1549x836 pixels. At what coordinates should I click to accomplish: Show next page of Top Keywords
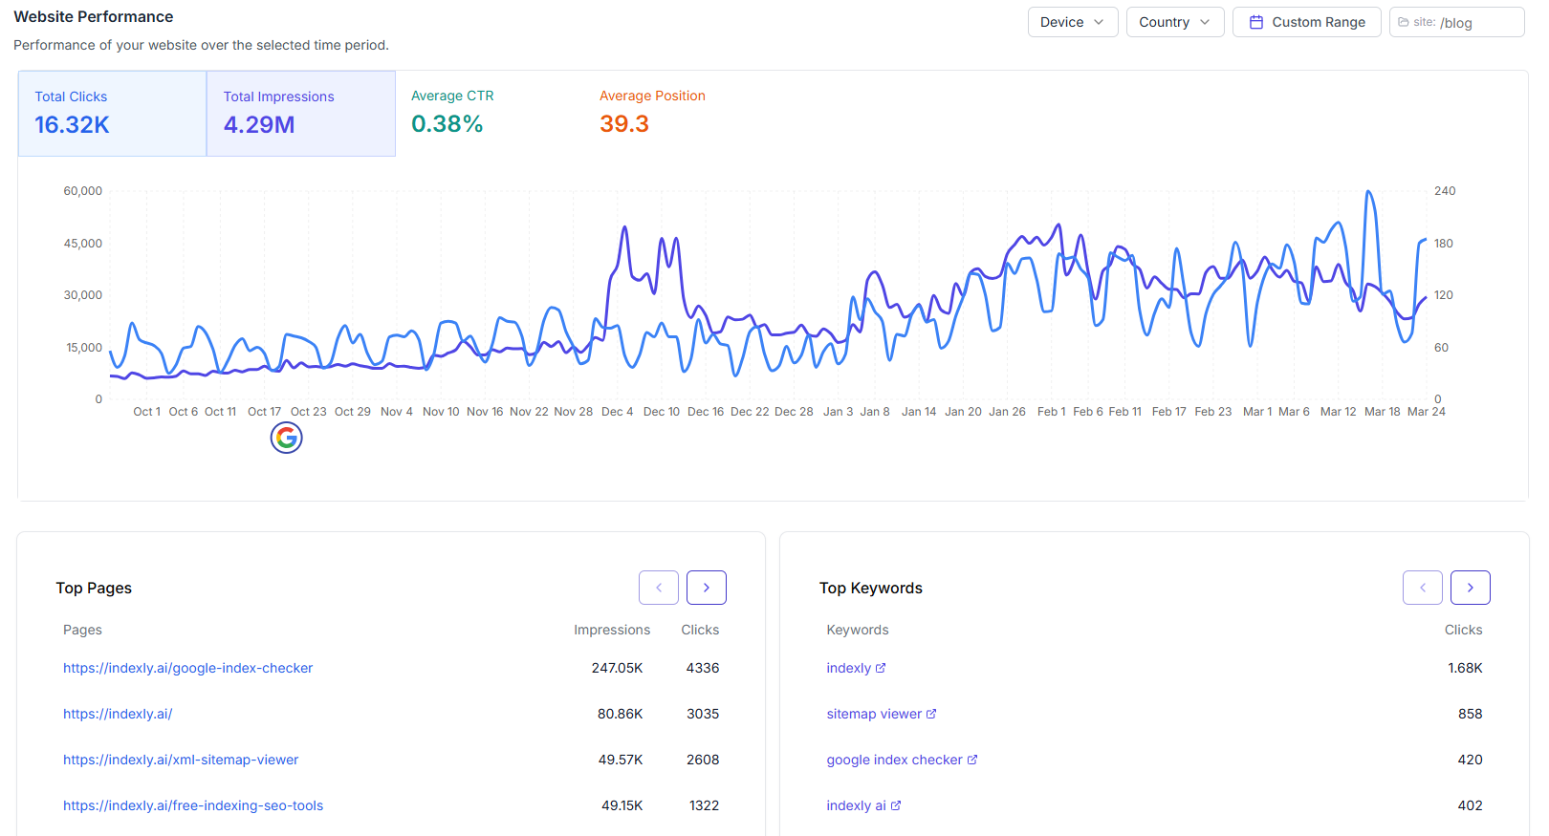coord(1470,588)
